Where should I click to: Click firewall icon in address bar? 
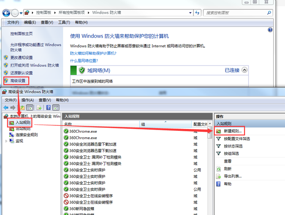click(x=27, y=13)
